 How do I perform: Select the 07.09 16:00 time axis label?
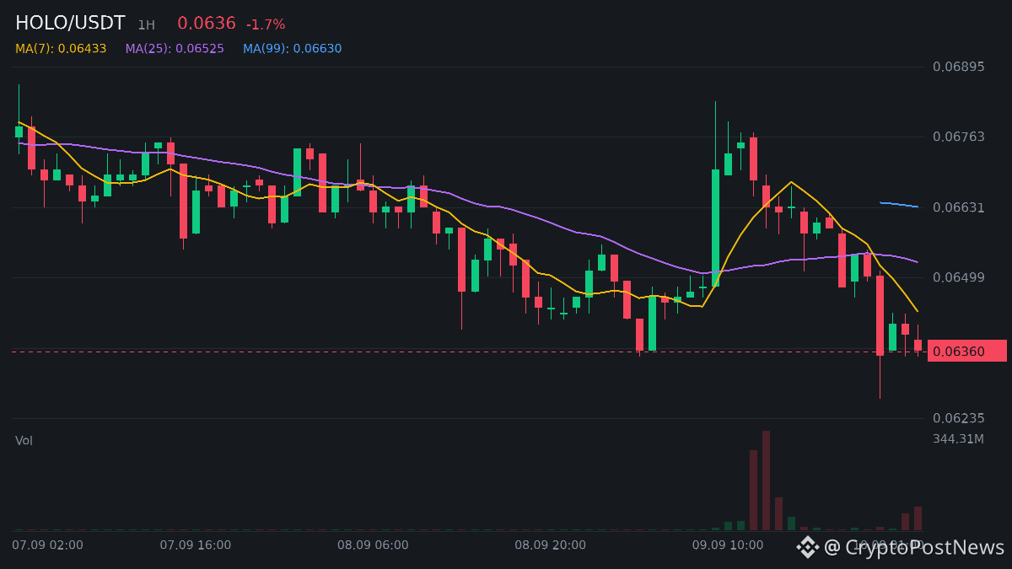(x=196, y=545)
